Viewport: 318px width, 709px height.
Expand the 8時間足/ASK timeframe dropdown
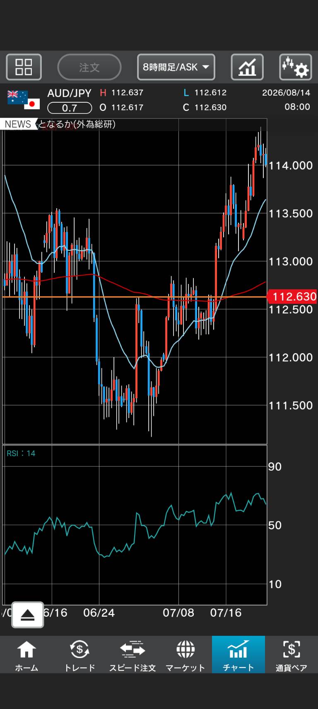pos(176,67)
